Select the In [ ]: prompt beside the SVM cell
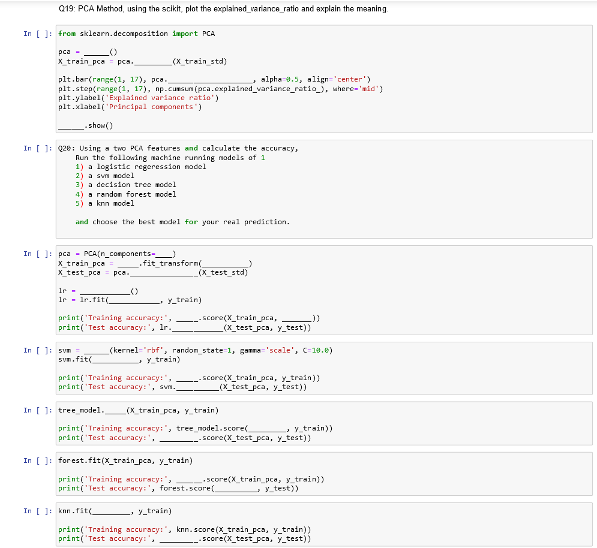Viewport: 597px width, 548px height. point(37,350)
